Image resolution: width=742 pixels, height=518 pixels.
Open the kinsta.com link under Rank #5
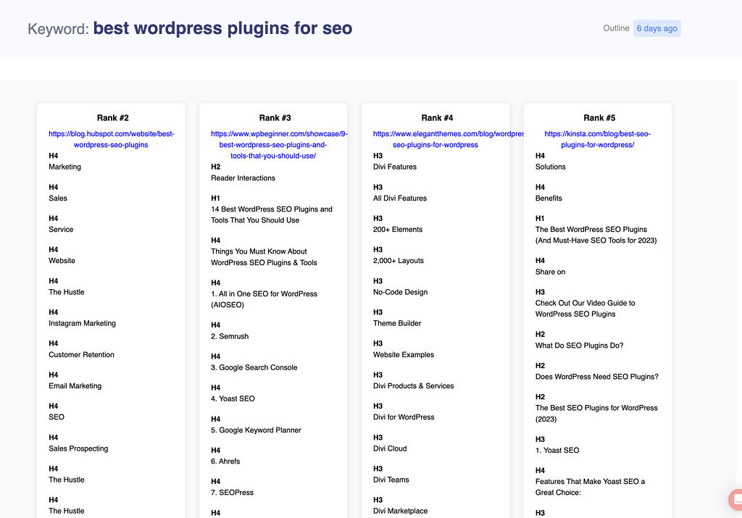click(x=598, y=140)
